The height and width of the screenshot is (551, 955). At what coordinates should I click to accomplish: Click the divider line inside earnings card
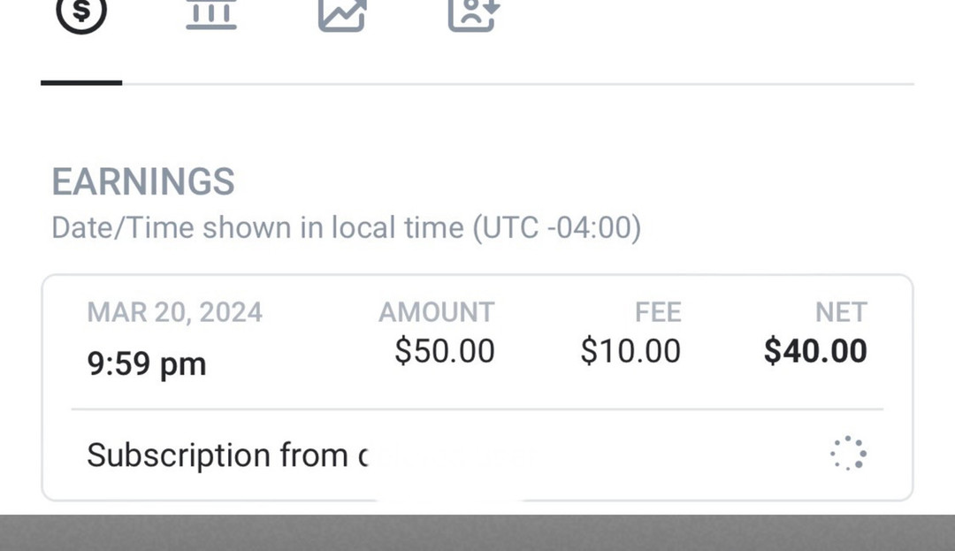[x=477, y=409]
